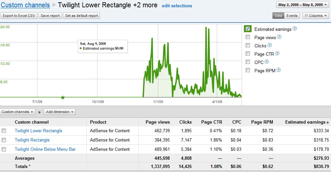Screen dimensions: 331x172
Task: Sort by the Page CTR column header
Action: [x=212, y=122]
